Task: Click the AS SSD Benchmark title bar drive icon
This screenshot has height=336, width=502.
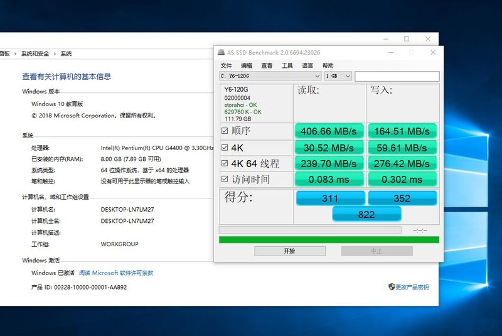Action: pyautogui.click(x=221, y=52)
